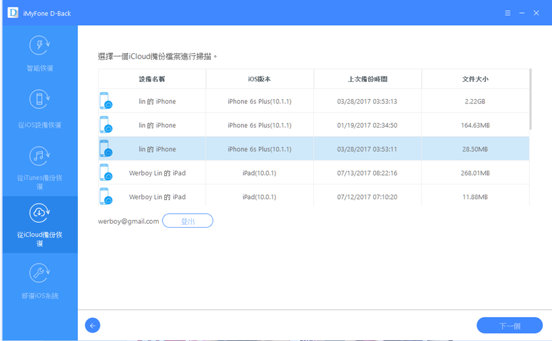Click the iMyFone D-Back logo icon
The width and height of the screenshot is (552, 341).
pyautogui.click(x=13, y=13)
